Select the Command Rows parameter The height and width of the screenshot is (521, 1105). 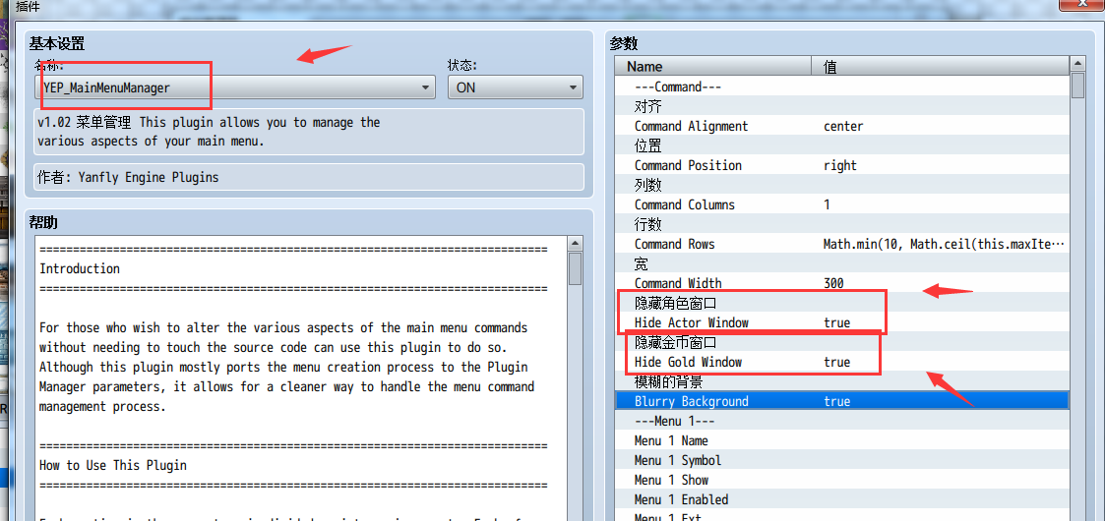coord(674,245)
